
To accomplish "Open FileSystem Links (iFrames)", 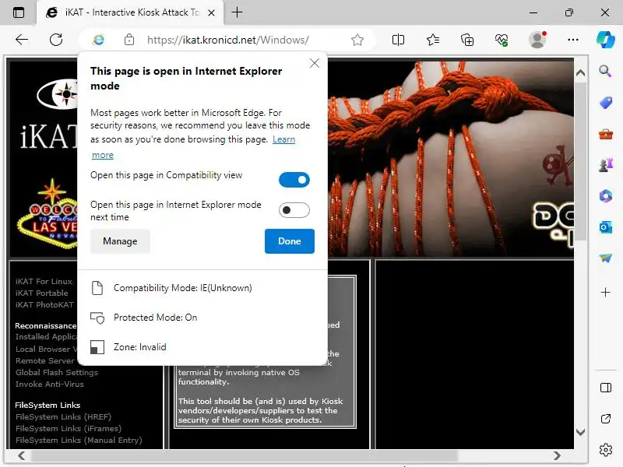I will (69, 429).
